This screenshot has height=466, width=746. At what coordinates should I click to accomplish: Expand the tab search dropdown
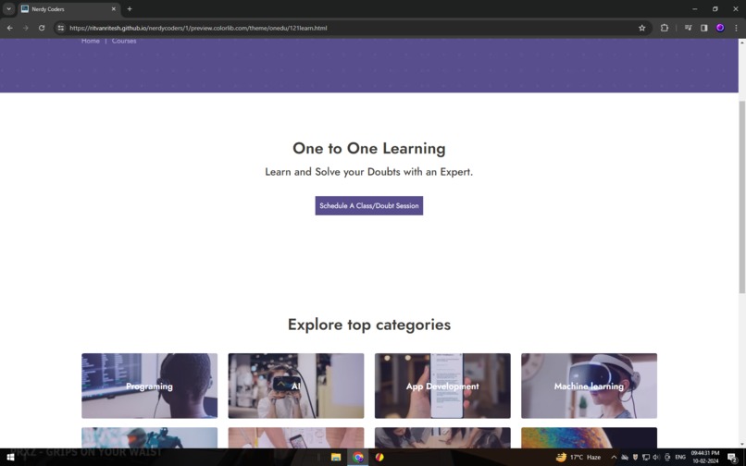(8, 9)
